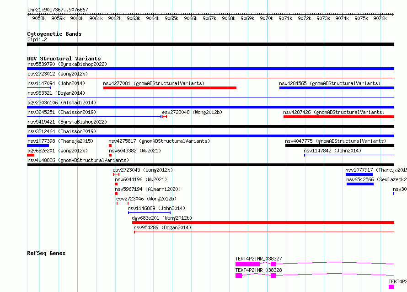Select the esv2723012 (Wong2012b) label

coord(58,74)
